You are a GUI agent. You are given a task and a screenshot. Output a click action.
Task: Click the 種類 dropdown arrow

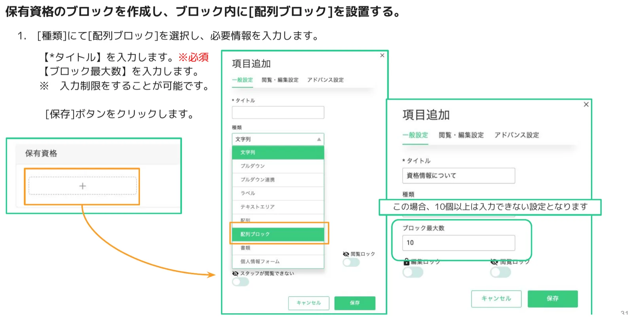319,139
